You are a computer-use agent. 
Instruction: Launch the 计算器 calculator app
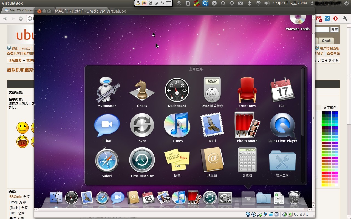247,160
